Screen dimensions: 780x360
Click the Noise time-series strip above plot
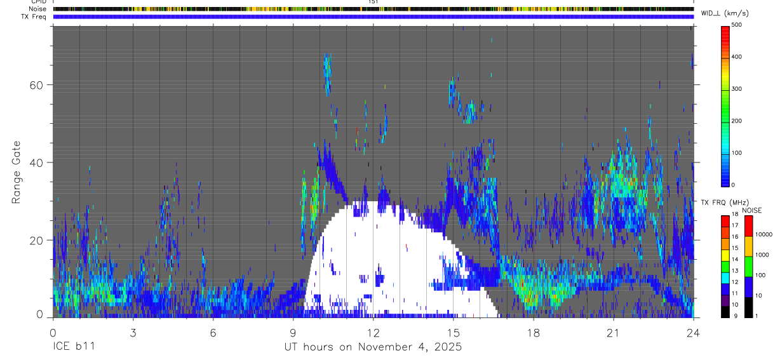tap(373, 9)
